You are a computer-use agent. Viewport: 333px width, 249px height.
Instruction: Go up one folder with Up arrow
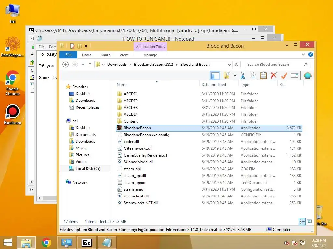coord(90,65)
